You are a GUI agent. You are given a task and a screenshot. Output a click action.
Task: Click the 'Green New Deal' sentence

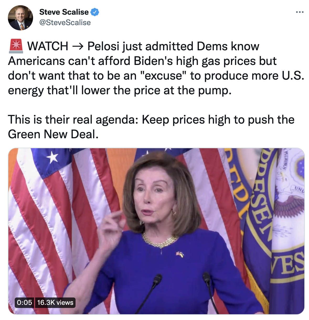coord(151,127)
